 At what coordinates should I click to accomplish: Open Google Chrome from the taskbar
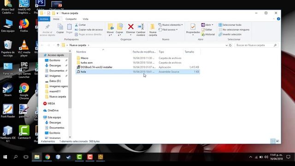pos(47,157)
